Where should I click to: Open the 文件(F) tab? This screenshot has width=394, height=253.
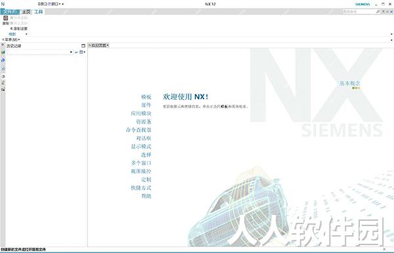pyautogui.click(x=10, y=12)
